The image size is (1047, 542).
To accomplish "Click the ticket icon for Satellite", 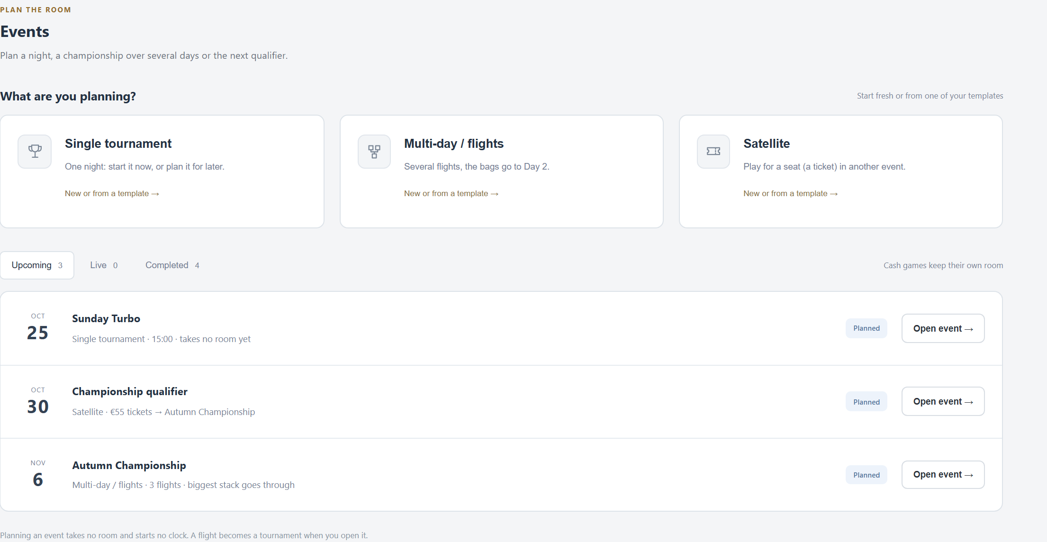I will pyautogui.click(x=713, y=152).
